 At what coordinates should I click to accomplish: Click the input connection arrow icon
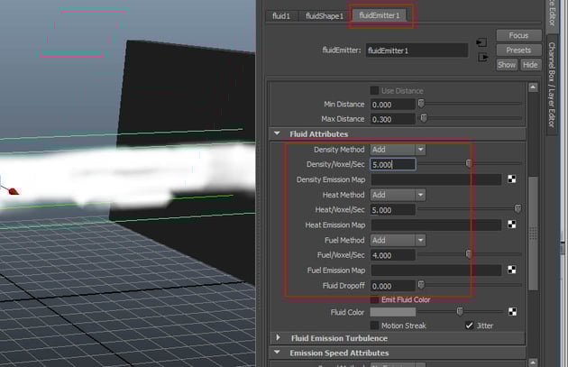click(x=481, y=42)
